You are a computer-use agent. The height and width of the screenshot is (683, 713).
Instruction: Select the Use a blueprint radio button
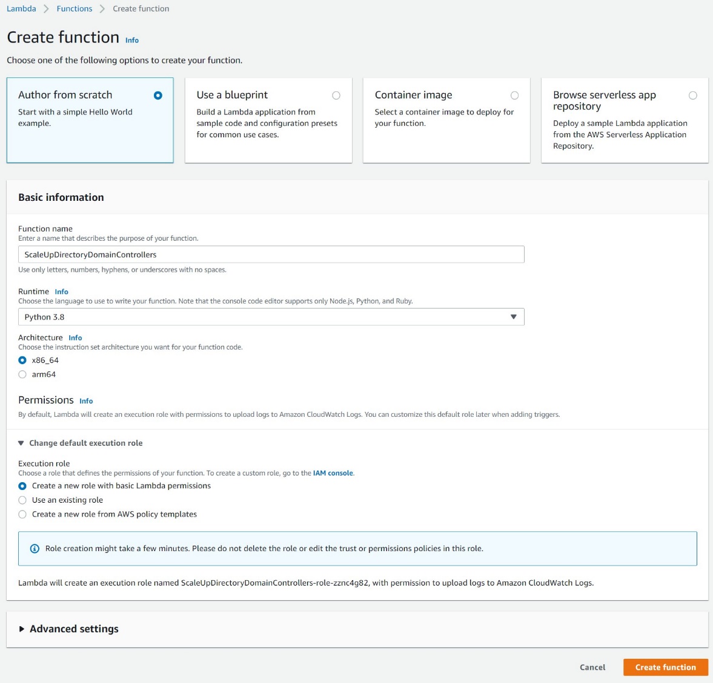coord(336,96)
